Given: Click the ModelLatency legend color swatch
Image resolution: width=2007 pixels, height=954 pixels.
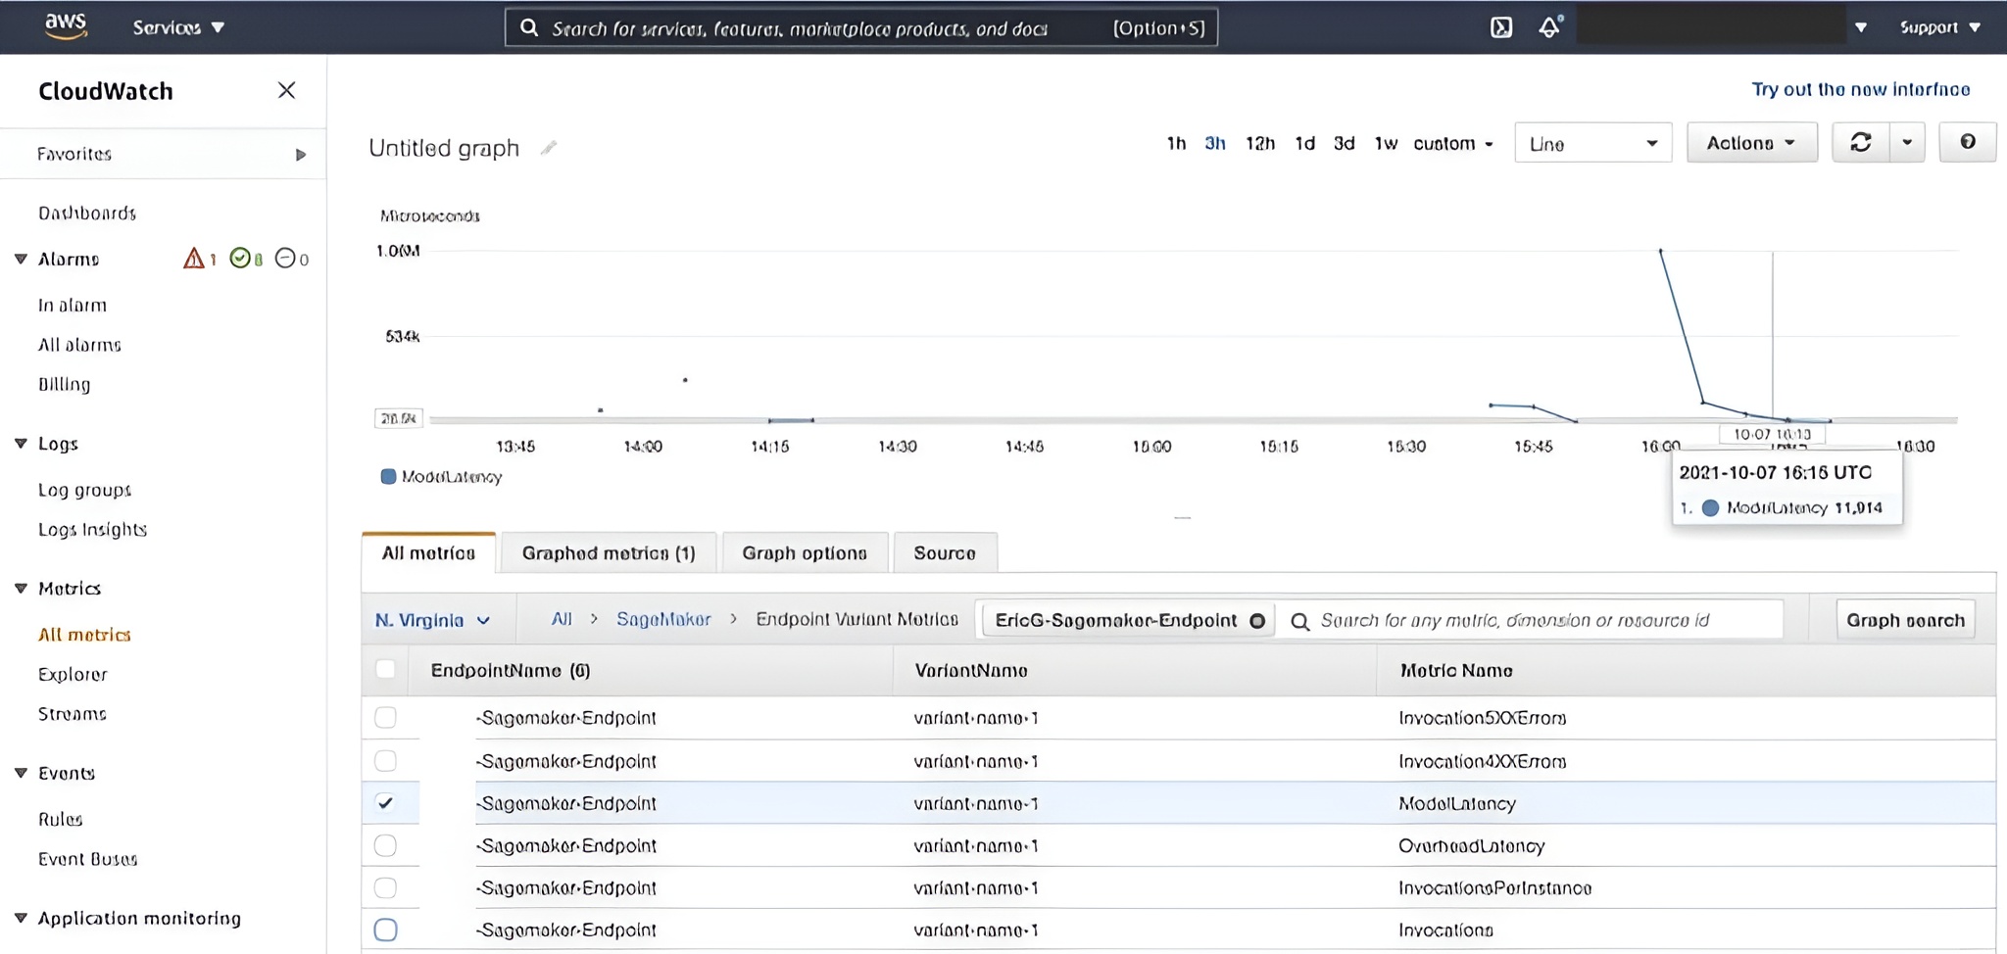Looking at the screenshot, I should pos(388,477).
